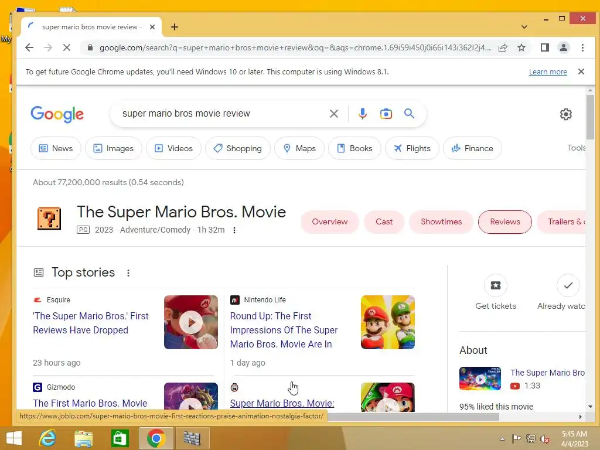Dismiss the Chrome update notification bar
The image size is (600, 450).
[x=581, y=71]
